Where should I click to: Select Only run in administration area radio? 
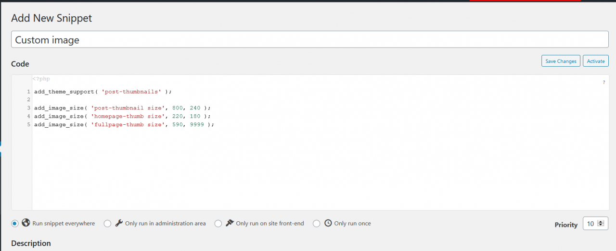107,223
